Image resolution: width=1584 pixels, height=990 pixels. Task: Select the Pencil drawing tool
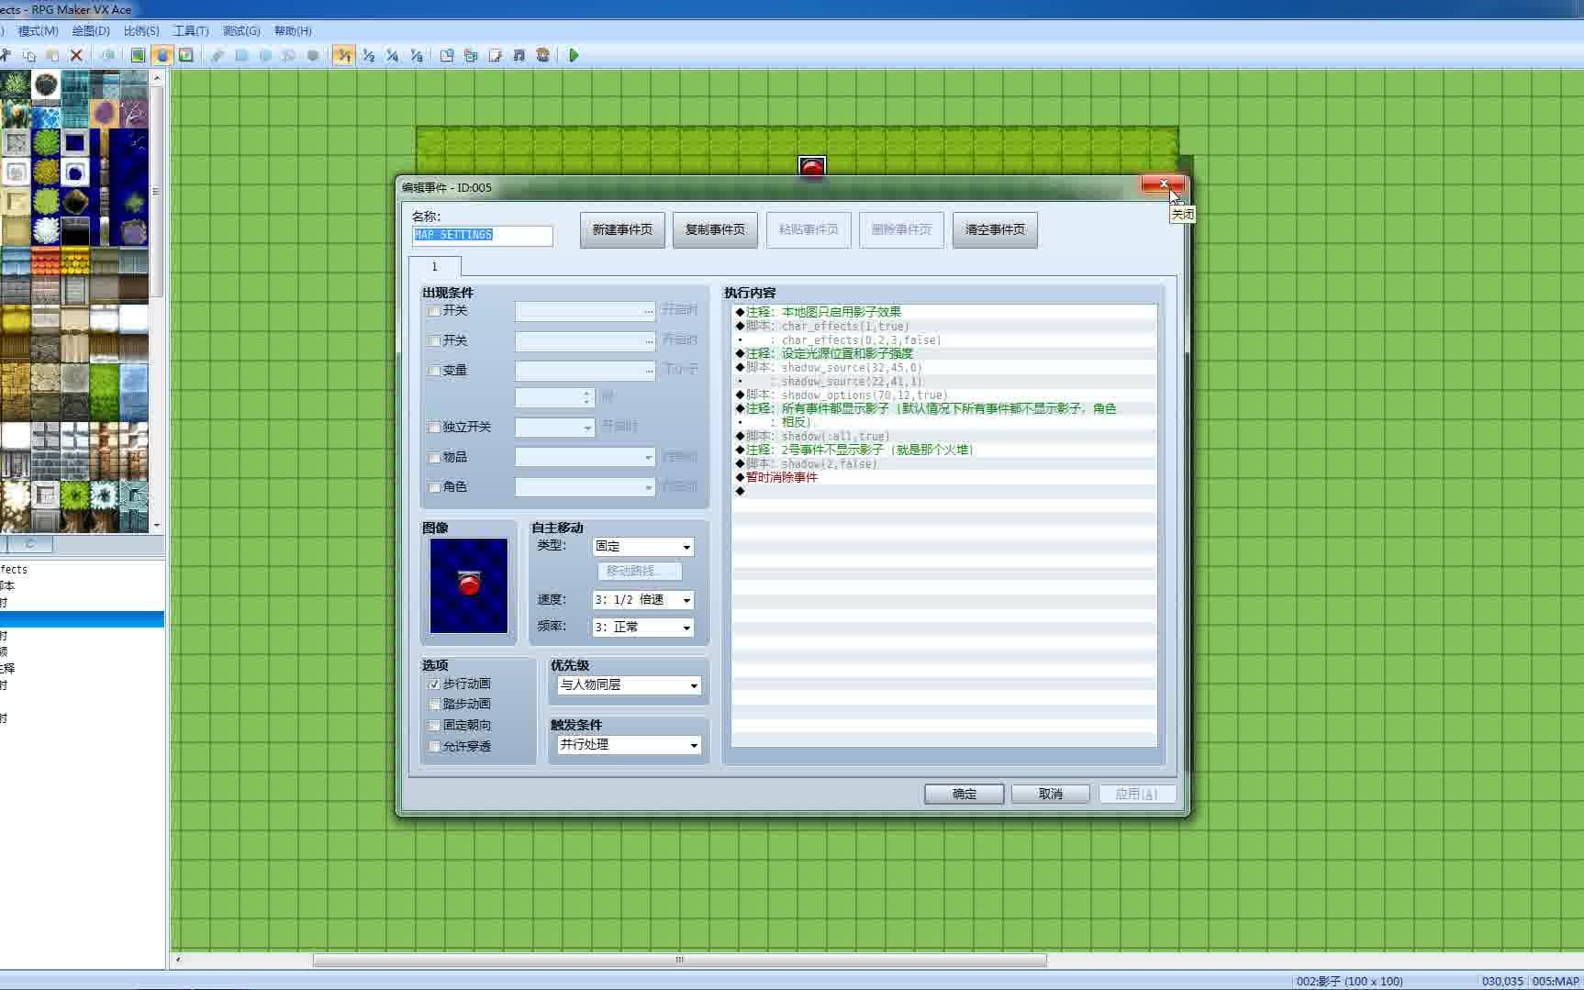click(218, 55)
